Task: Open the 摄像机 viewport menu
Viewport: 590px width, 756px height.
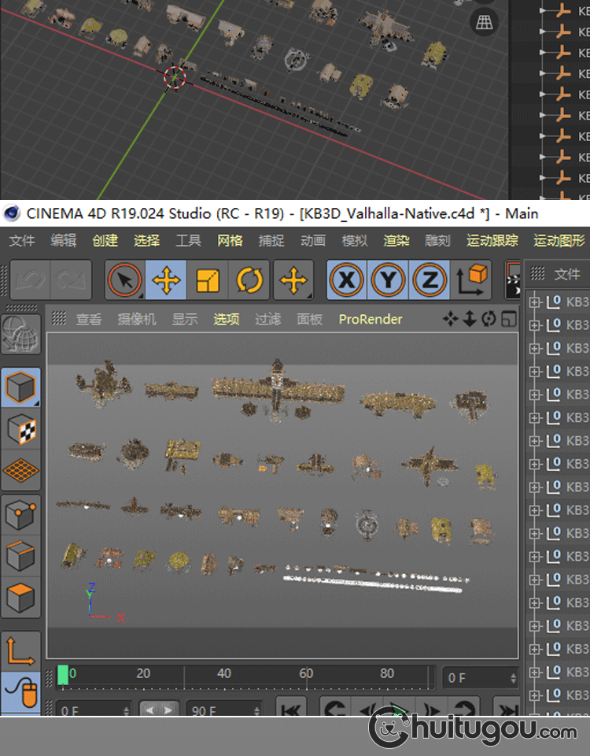Action: pyautogui.click(x=137, y=319)
